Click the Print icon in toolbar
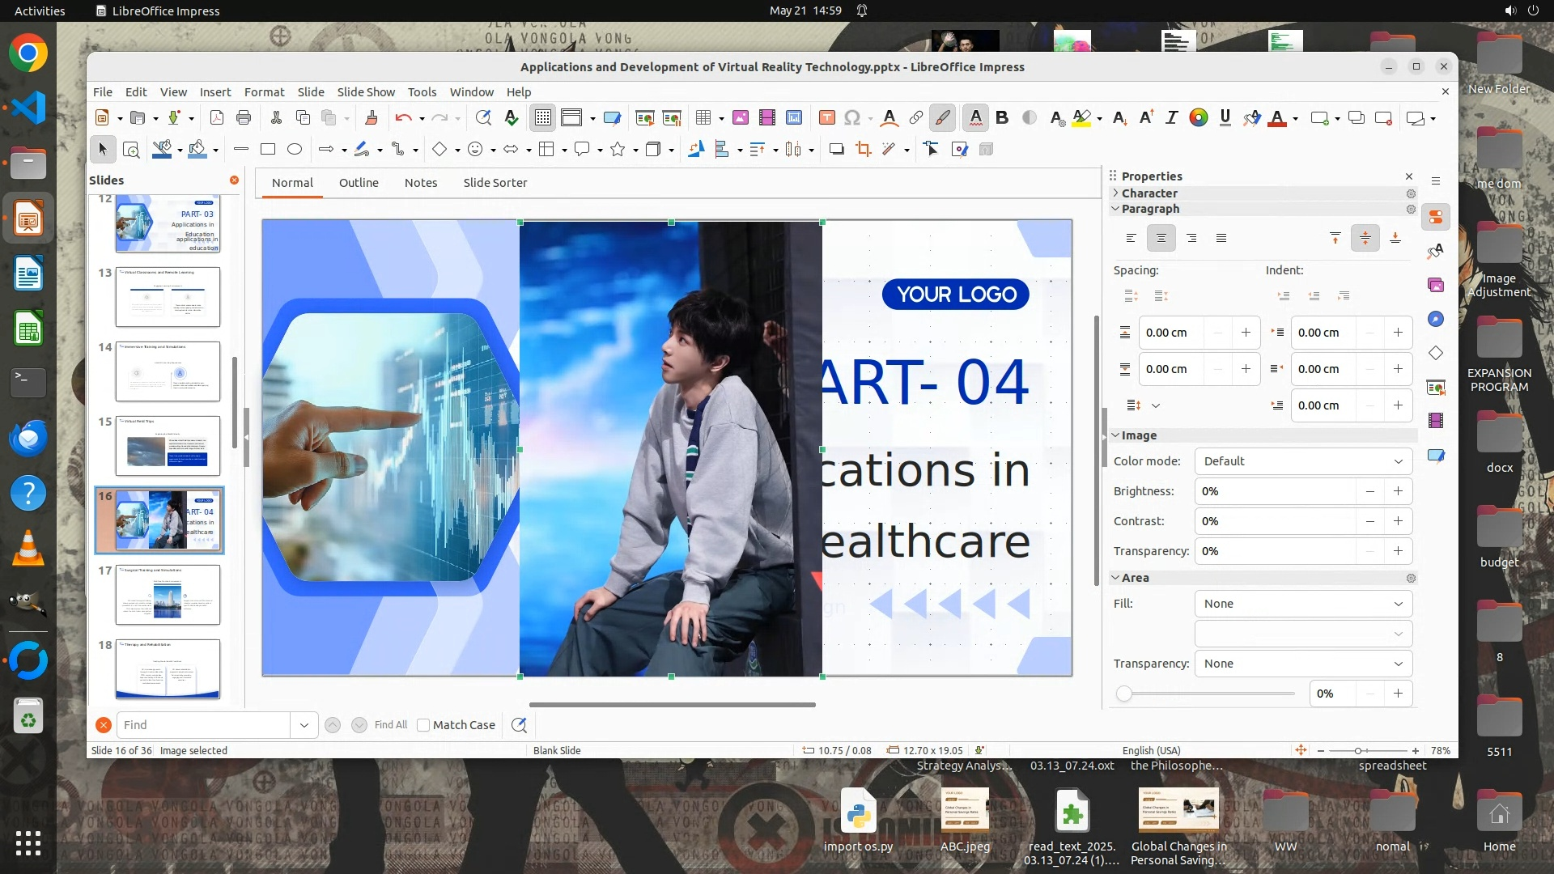 coord(244,118)
